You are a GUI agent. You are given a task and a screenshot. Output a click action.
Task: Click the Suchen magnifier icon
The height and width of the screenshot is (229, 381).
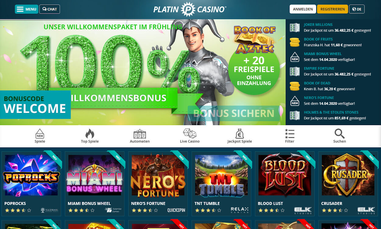coord(340,133)
